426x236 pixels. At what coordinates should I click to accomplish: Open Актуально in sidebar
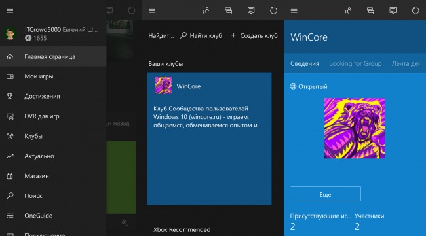53,156
